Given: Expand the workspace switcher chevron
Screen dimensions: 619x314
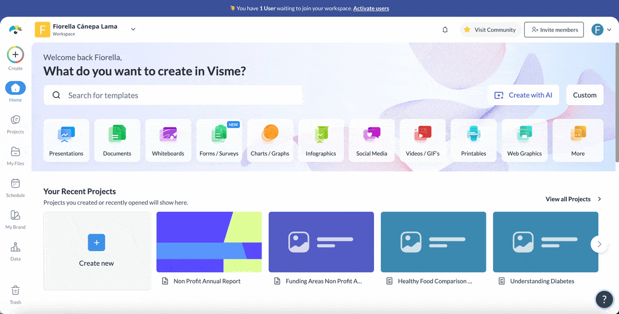Looking at the screenshot, I should (133, 29).
